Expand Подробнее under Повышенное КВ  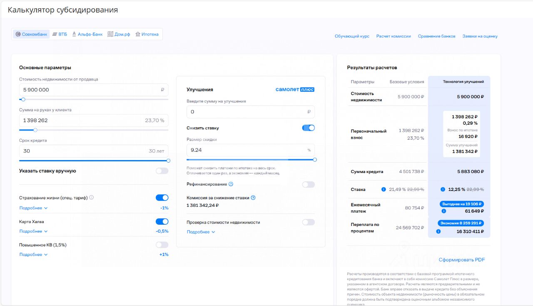(33, 255)
